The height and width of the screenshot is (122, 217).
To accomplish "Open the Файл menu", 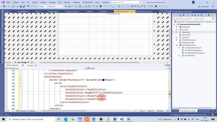I will pos(8,2).
